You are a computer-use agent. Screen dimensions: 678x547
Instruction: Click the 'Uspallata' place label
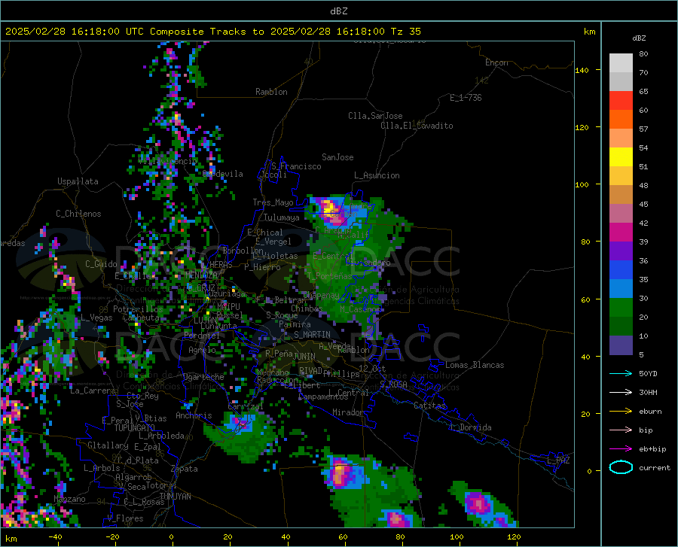(78, 181)
